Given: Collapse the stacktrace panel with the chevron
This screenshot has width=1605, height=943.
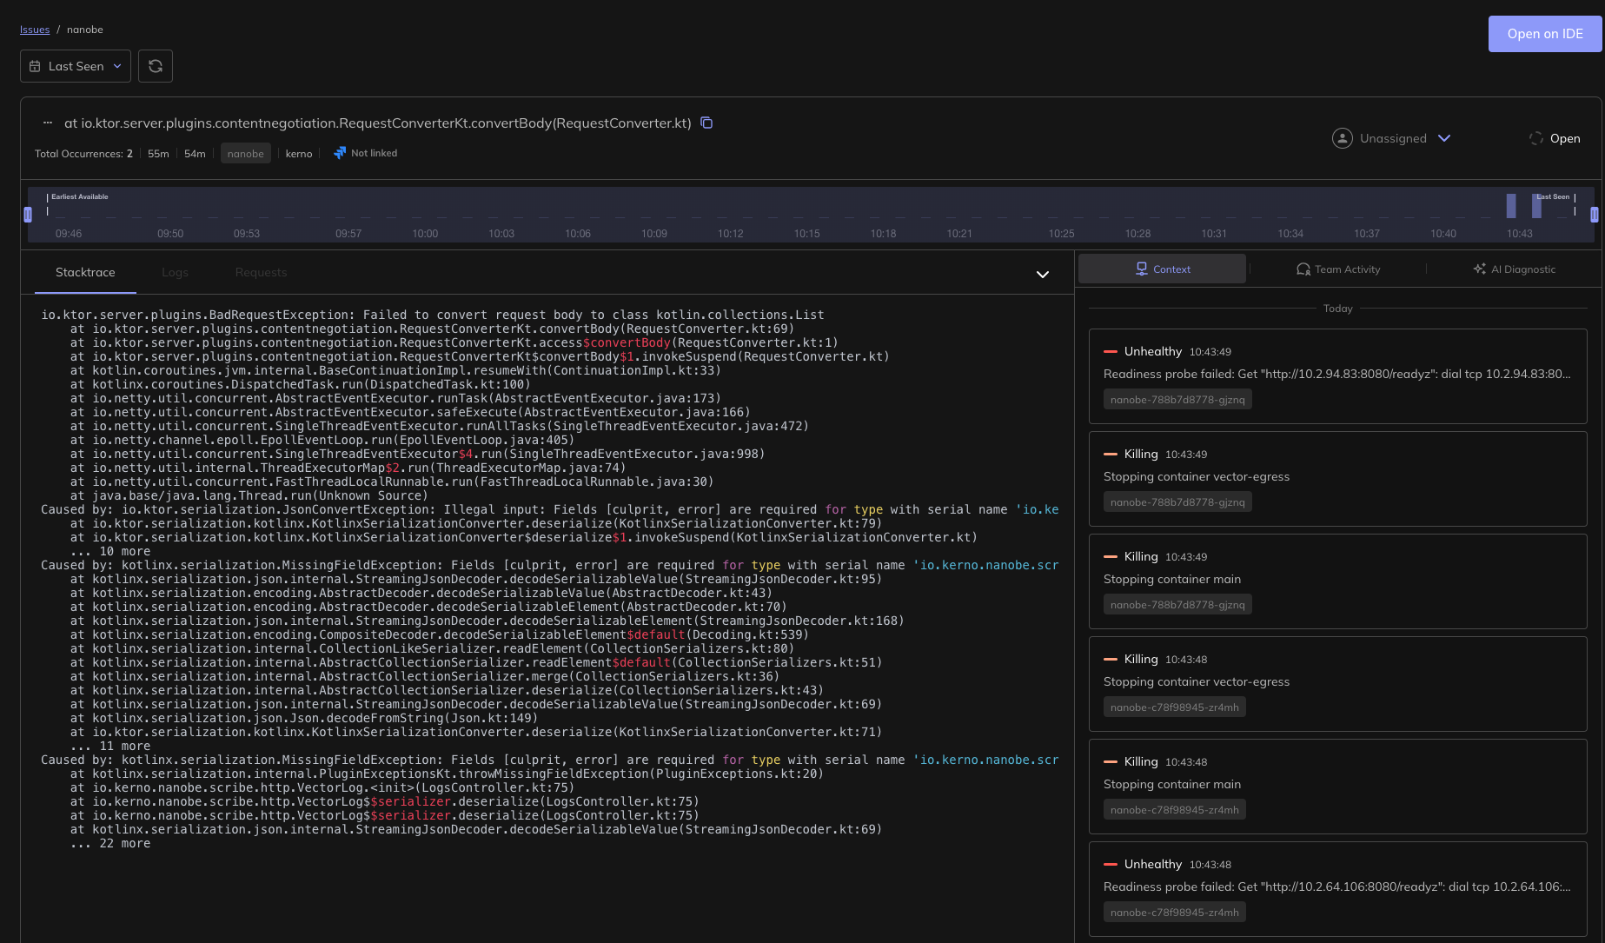Looking at the screenshot, I should [x=1043, y=275].
